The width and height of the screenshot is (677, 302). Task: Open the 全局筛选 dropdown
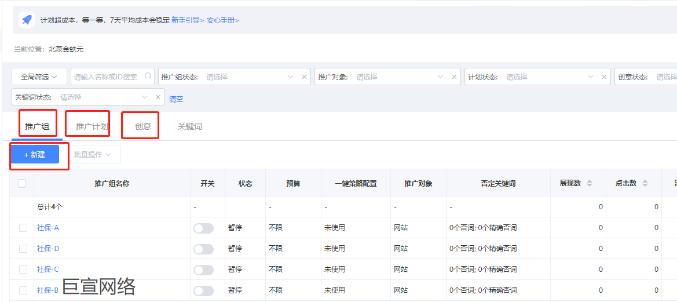39,77
